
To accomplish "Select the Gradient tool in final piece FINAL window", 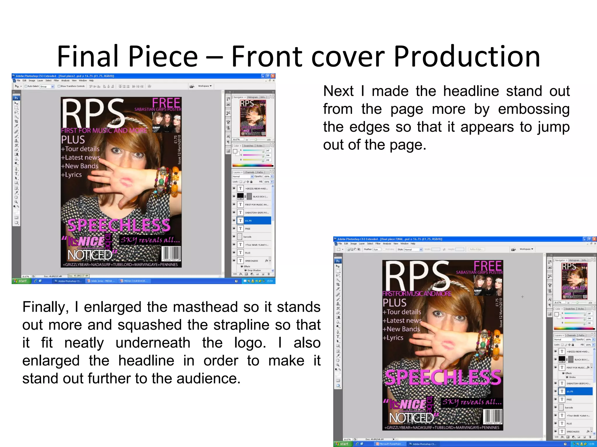I will [x=338, y=317].
